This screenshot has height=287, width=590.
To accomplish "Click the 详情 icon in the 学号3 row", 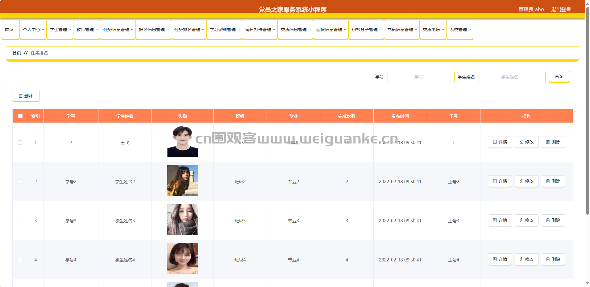I will pyautogui.click(x=495, y=220).
